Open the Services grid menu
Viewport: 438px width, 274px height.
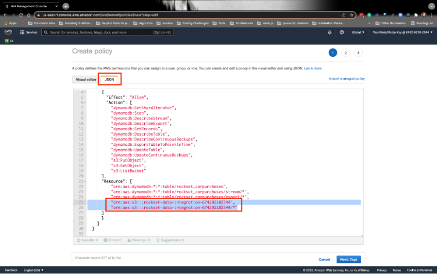pyautogui.click(x=29, y=33)
